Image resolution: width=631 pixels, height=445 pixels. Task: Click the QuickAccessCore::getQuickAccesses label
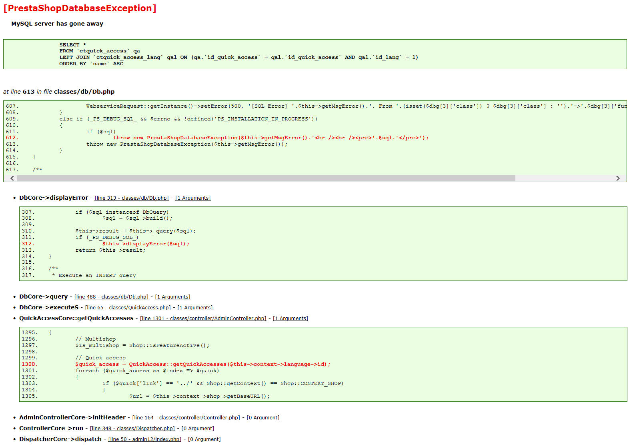pos(76,318)
